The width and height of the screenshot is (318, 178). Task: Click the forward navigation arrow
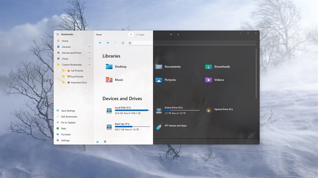pos(108,43)
